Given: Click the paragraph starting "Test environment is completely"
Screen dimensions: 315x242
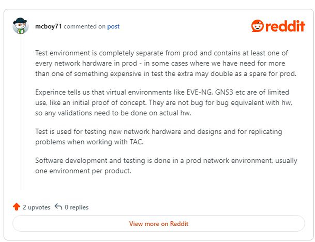Looking at the screenshot, I should pos(166,63).
